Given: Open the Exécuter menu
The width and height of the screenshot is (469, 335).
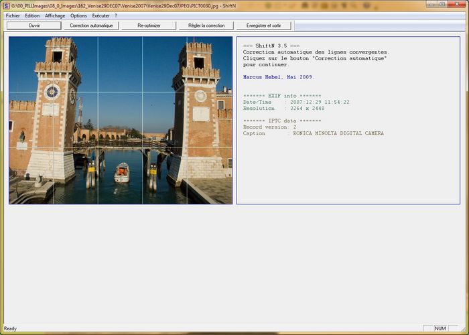Looking at the screenshot, I should coord(101,15).
